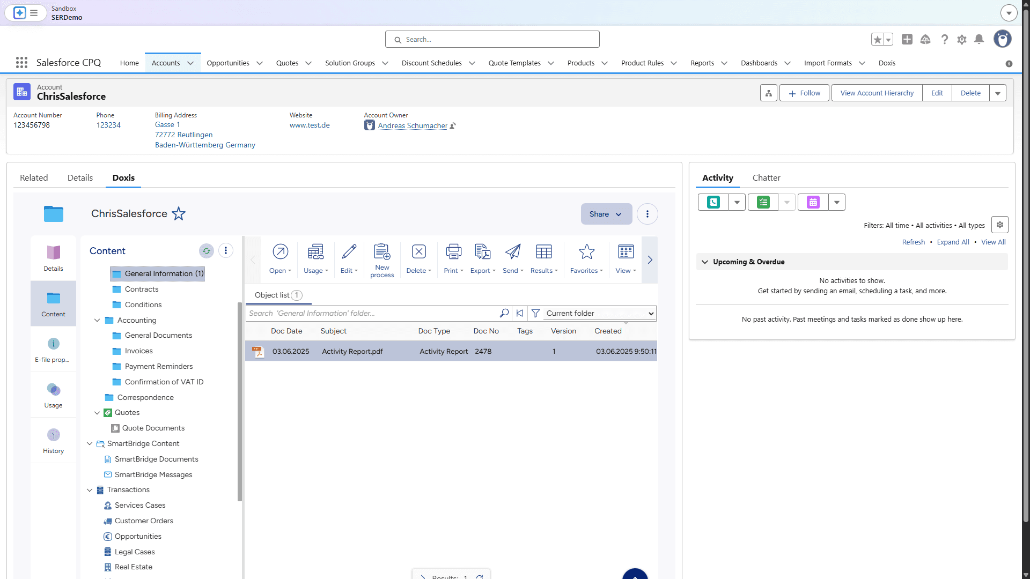Screen dimensions: 1030x579
Task: Select the Activity Report.pdf row
Action: [451, 351]
